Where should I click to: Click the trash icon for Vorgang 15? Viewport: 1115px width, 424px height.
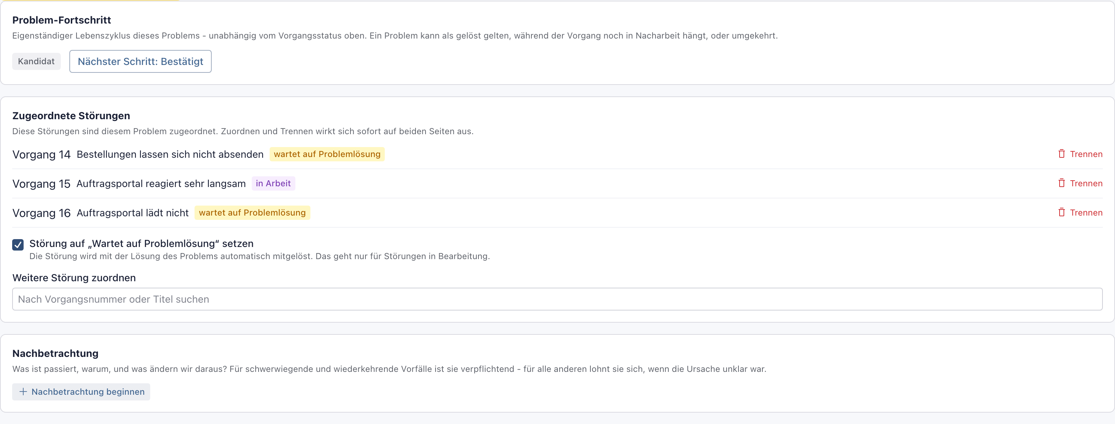[1061, 183]
